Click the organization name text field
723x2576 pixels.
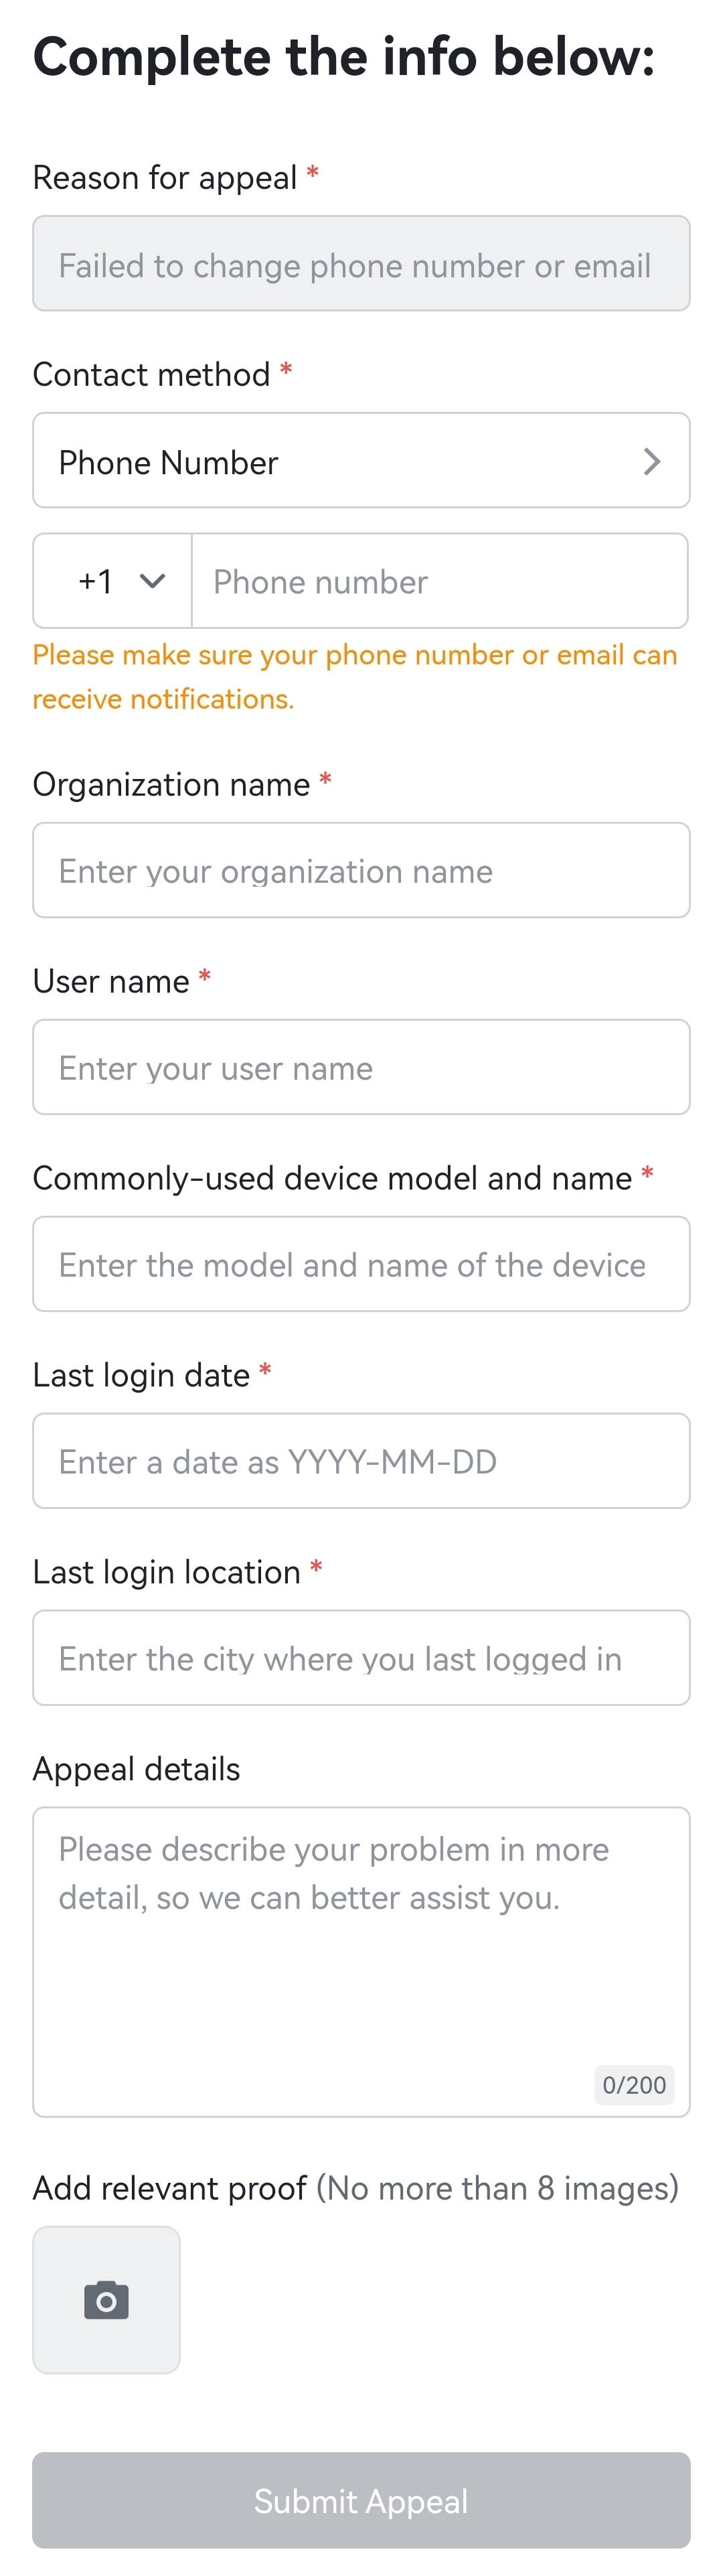coord(361,870)
